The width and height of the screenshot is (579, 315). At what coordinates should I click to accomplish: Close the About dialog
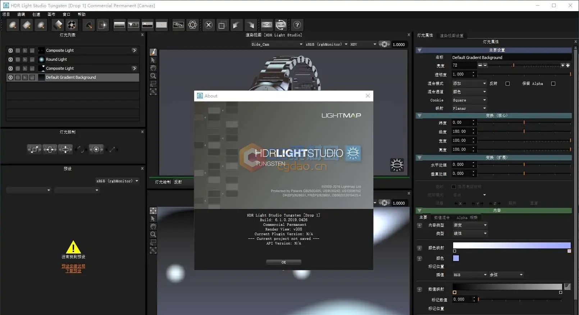368,96
